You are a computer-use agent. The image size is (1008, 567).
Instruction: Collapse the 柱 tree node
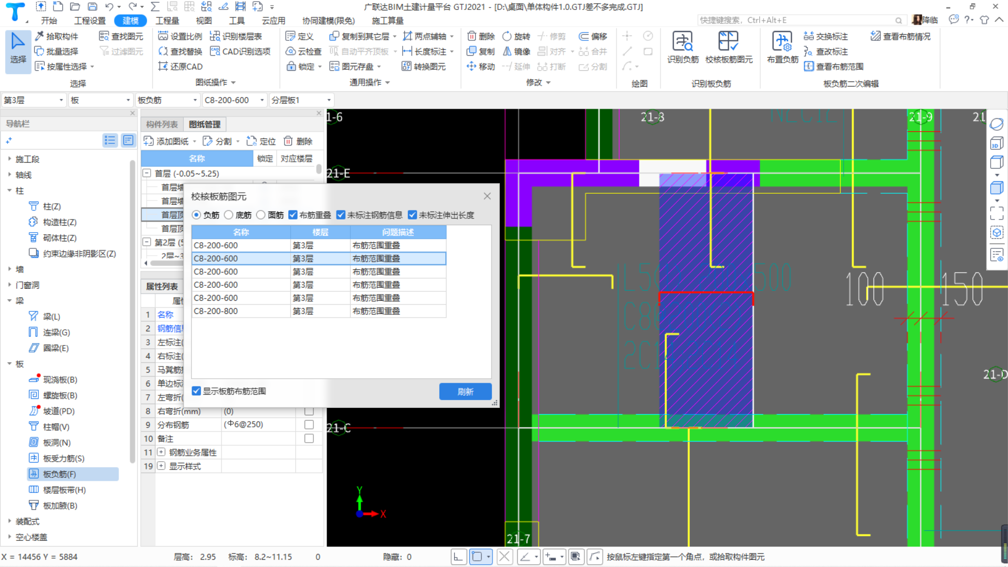tap(9, 190)
